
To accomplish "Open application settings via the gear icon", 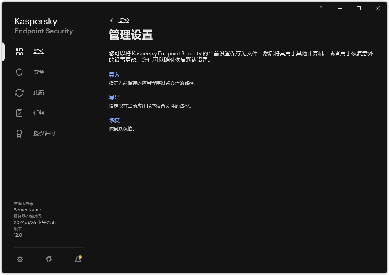I will (20, 259).
